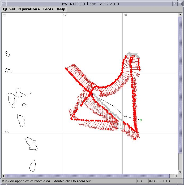Click the horizontal scrollbar left arrow

pos(3,176)
